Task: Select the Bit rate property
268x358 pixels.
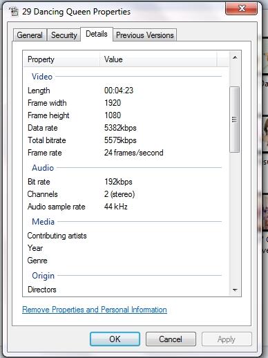Action: [x=39, y=182]
